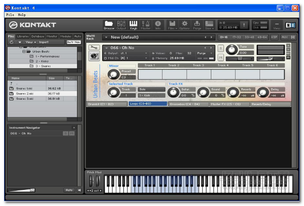Screen dimensions: 304x206
Task: Open instrument edit wrench icon
Action: click(x=94, y=48)
